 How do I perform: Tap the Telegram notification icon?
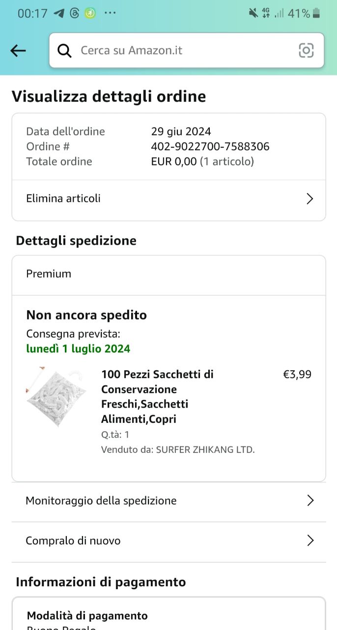59,13
